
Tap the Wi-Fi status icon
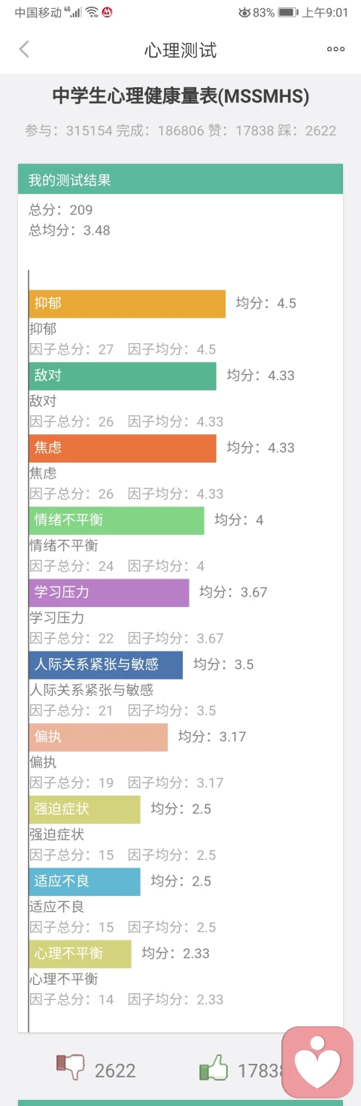pos(92,12)
